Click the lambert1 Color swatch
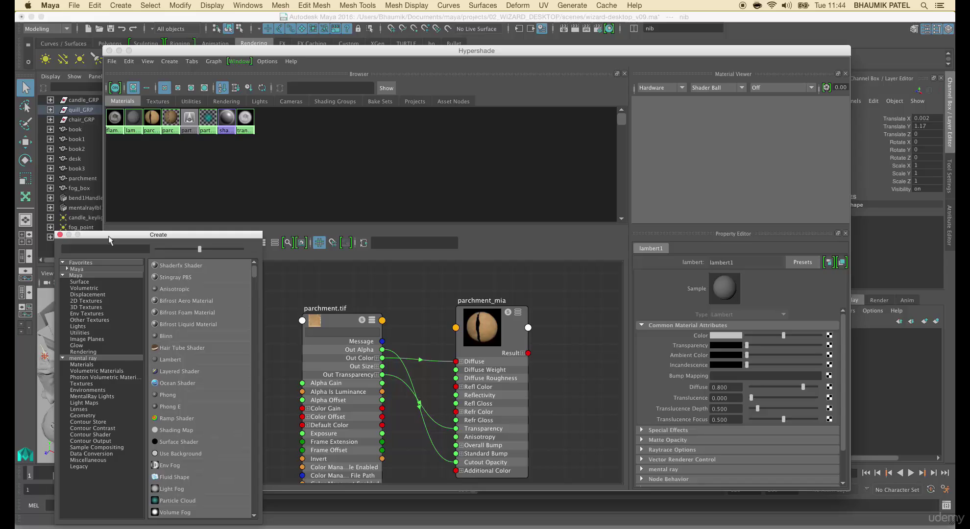The width and height of the screenshot is (970, 529). pos(726,336)
